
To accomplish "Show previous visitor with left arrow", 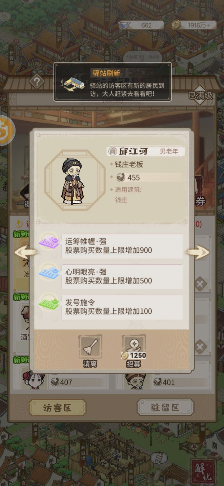I will (26, 252).
